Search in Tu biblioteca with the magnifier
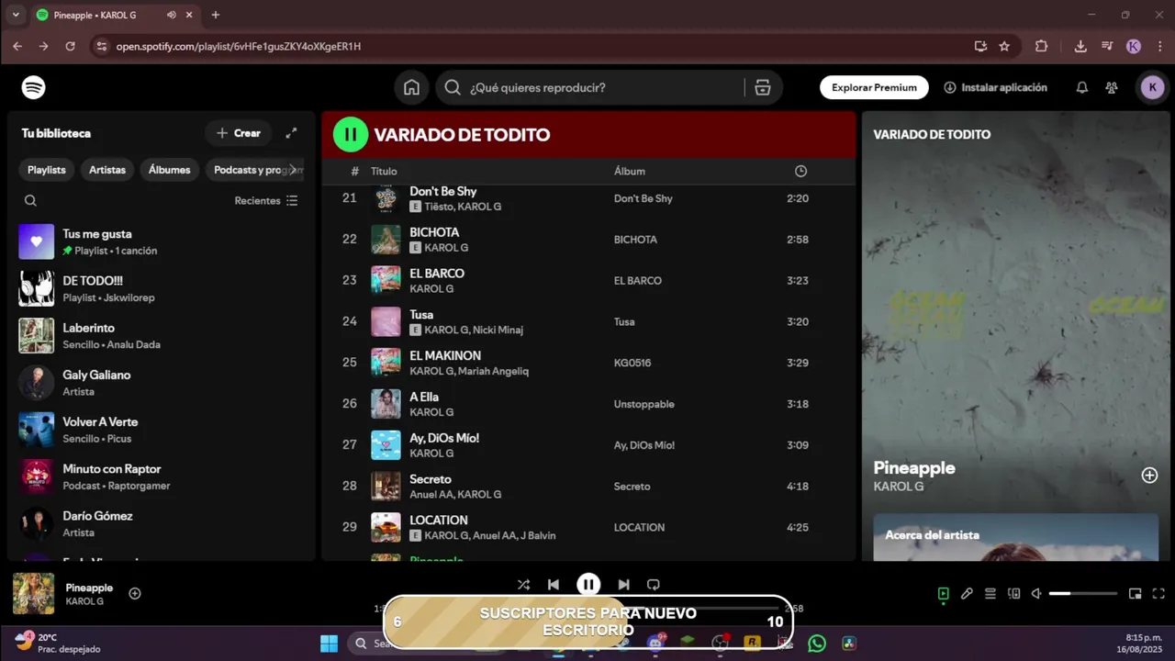The height and width of the screenshot is (661, 1175). [x=30, y=200]
